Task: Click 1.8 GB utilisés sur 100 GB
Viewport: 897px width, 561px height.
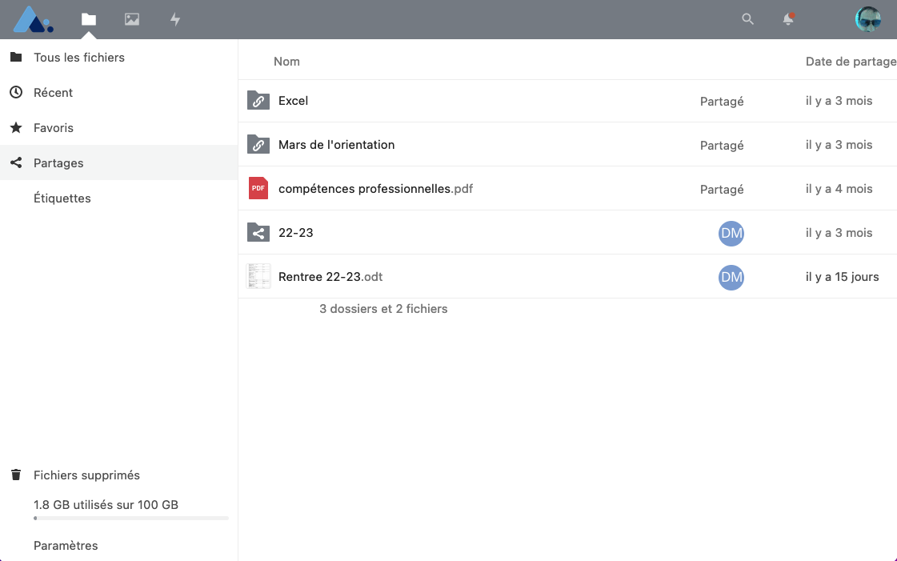Action: click(106, 504)
